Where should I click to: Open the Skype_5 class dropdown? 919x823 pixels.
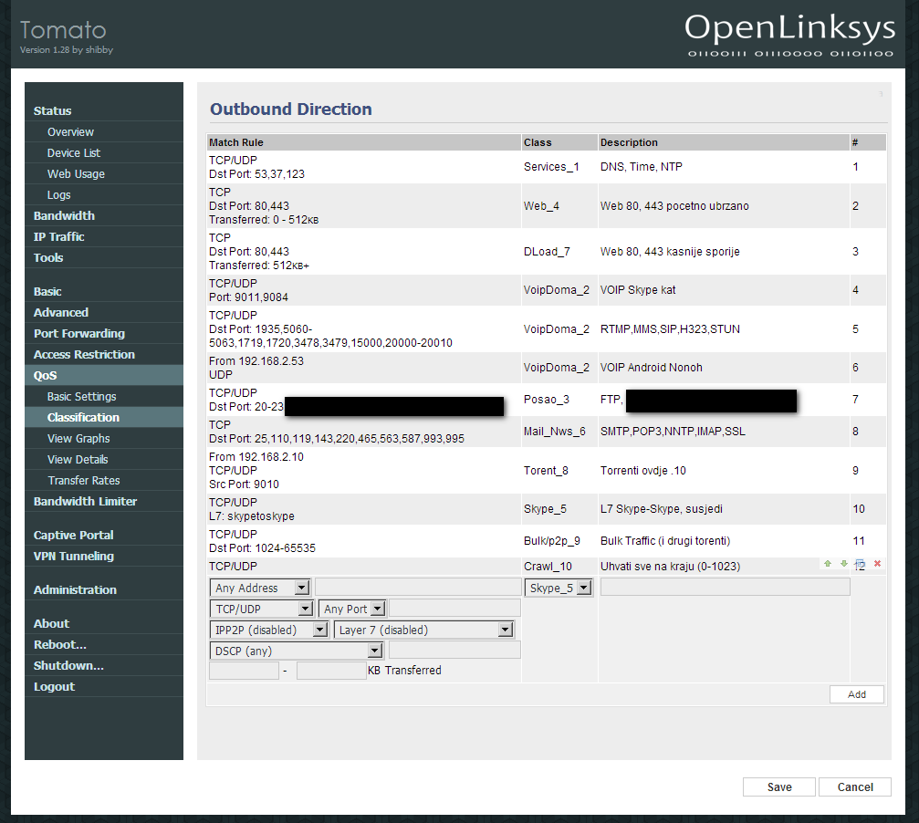[x=559, y=589]
